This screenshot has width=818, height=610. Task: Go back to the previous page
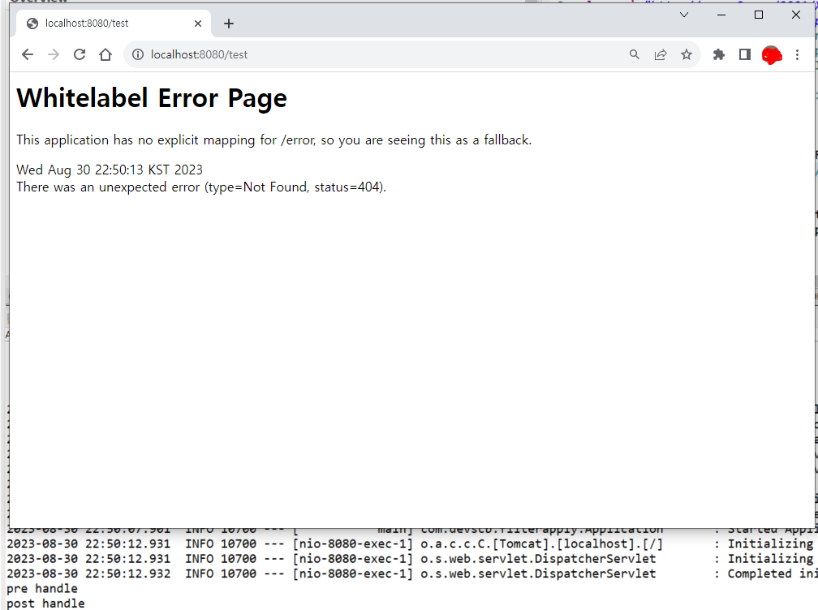pos(28,54)
